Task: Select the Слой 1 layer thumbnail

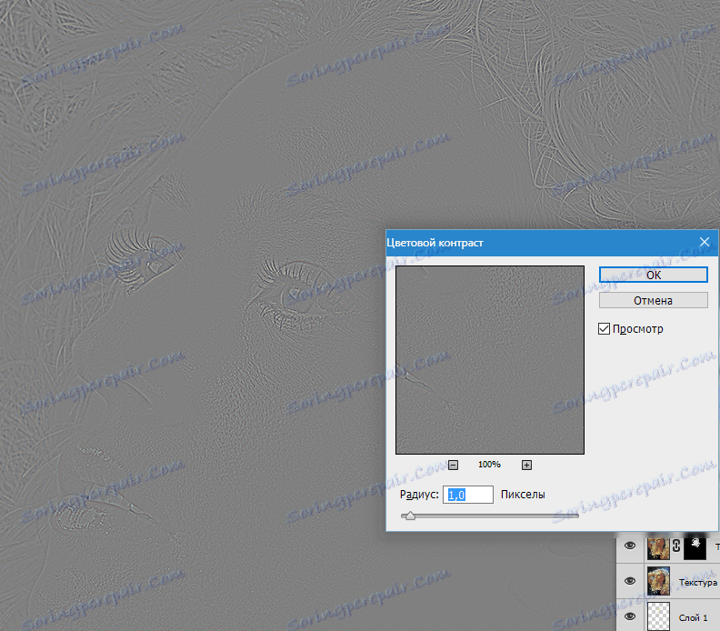Action: tap(658, 616)
